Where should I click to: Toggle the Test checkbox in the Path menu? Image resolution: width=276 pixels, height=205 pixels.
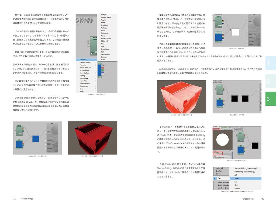[x=215, y=178]
